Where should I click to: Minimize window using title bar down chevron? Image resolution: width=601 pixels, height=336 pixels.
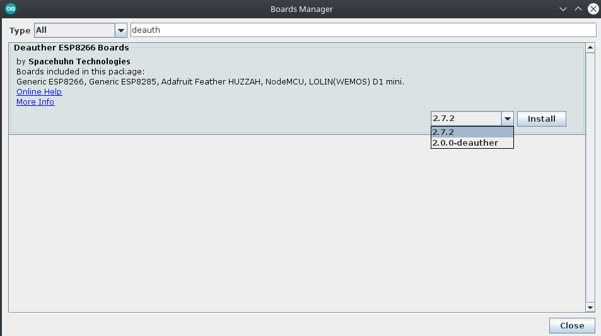pyautogui.click(x=563, y=9)
